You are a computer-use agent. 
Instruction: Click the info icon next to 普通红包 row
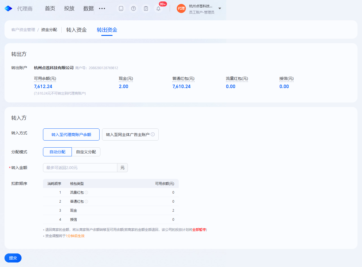(x=86, y=202)
